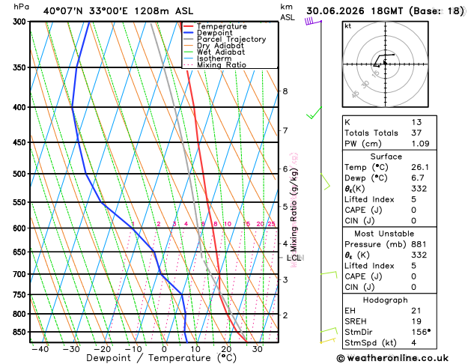The width and height of the screenshot is (471, 364).
Task: Click the green wind barb near 400 hPa
Action: tap(314, 112)
